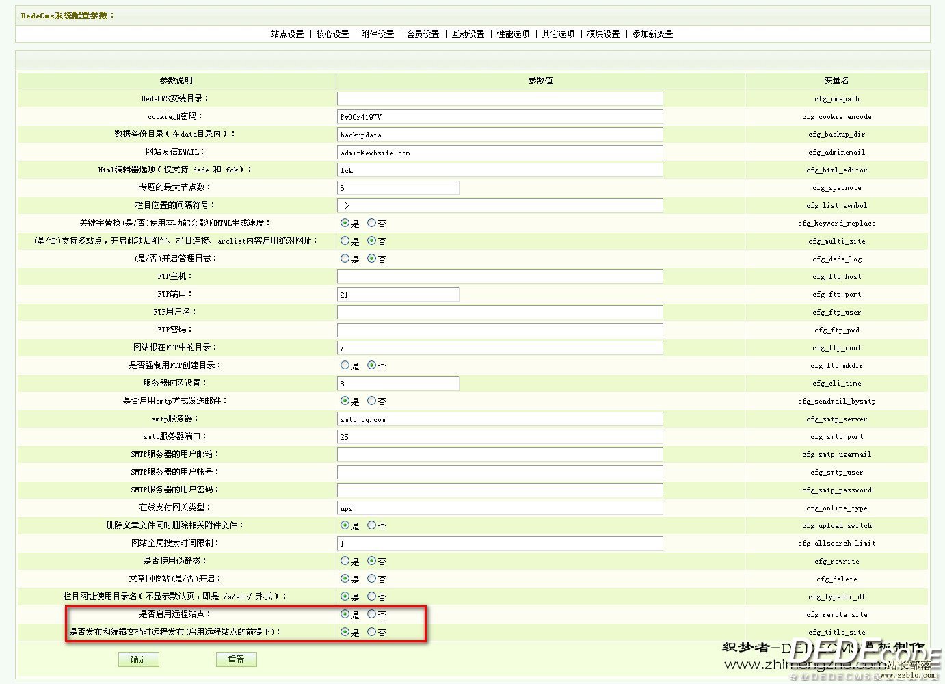This screenshot has height=684, width=945.
Task: Select 否 for 关键字替换
Action: click(371, 223)
